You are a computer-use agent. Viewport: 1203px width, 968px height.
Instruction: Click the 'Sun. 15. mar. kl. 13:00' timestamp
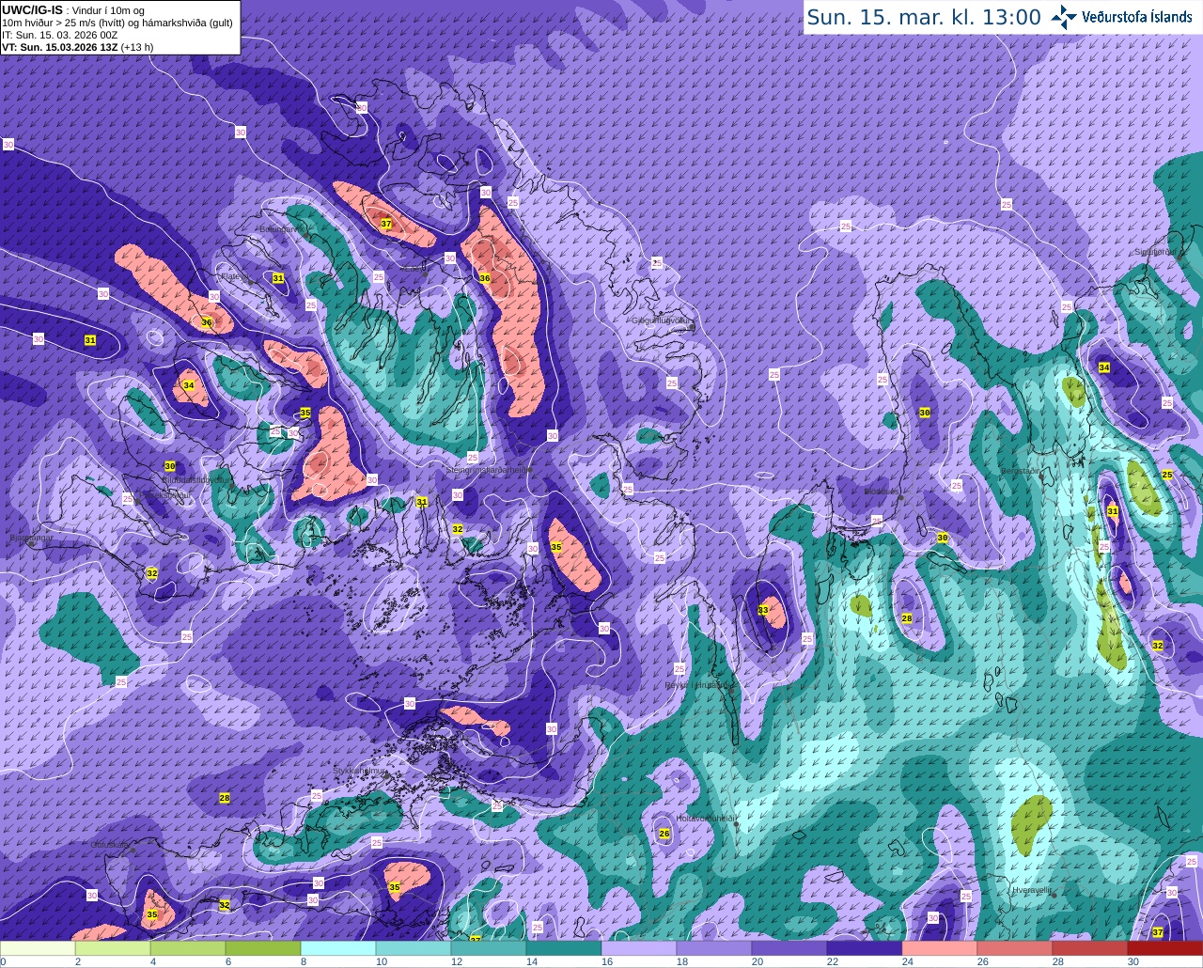coord(924,17)
